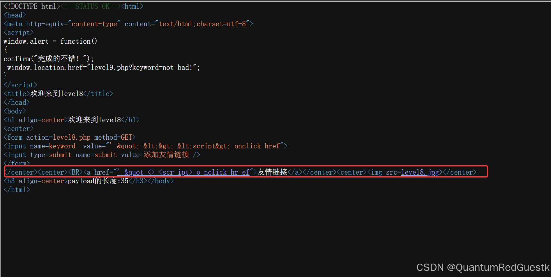Select the closing html tag line
This screenshot has width=551, height=277.
(17, 190)
